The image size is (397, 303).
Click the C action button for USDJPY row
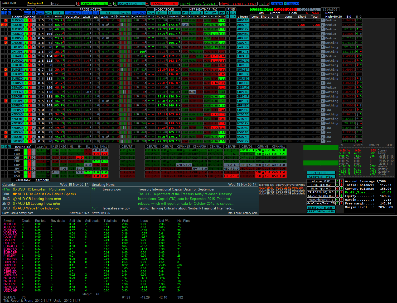(x=33, y=141)
